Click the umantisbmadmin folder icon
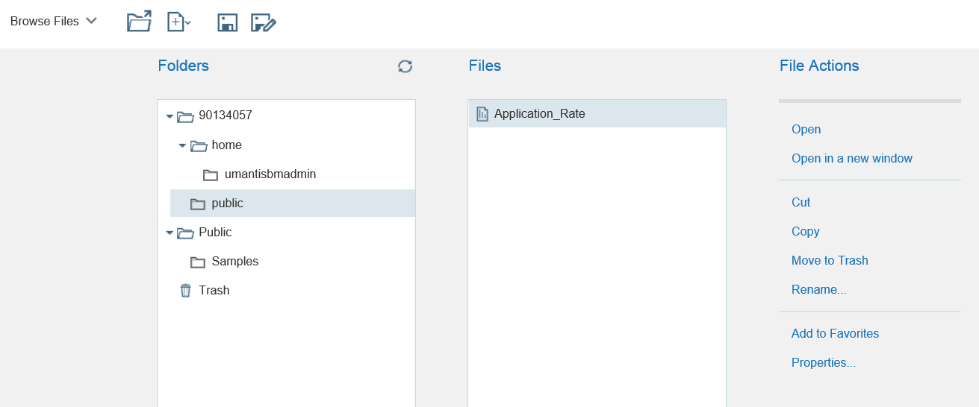Viewport: 979px width, 407px height. (211, 174)
